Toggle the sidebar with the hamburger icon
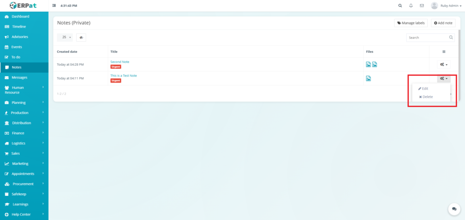Image resolution: width=465 pixels, height=220 pixels. tap(54, 6)
